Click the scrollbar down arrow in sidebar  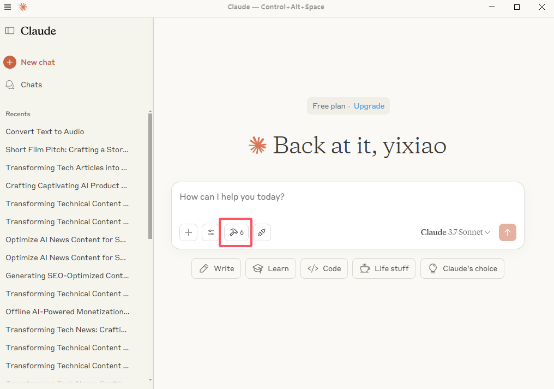pos(150,380)
